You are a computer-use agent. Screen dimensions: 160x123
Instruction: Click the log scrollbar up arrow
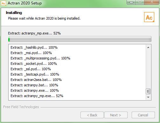tap(148, 47)
